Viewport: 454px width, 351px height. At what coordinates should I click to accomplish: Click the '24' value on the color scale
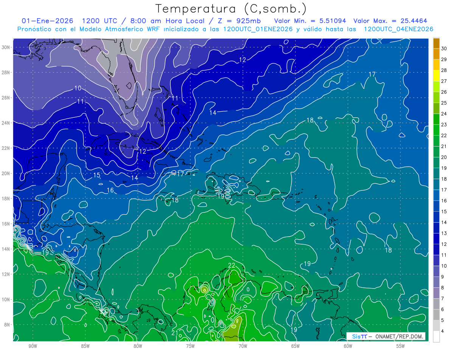pos(444,114)
